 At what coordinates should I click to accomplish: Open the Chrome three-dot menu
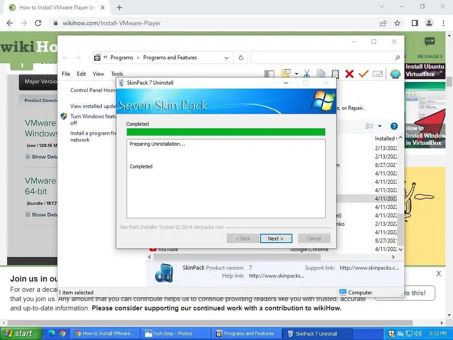[x=443, y=23]
